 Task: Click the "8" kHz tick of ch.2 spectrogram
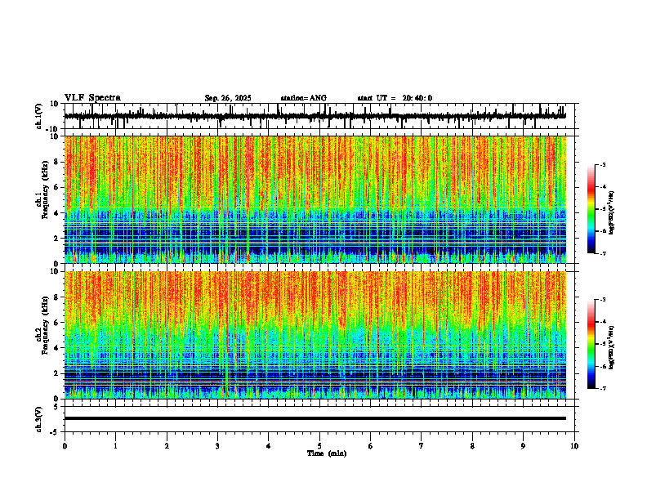pos(56,297)
